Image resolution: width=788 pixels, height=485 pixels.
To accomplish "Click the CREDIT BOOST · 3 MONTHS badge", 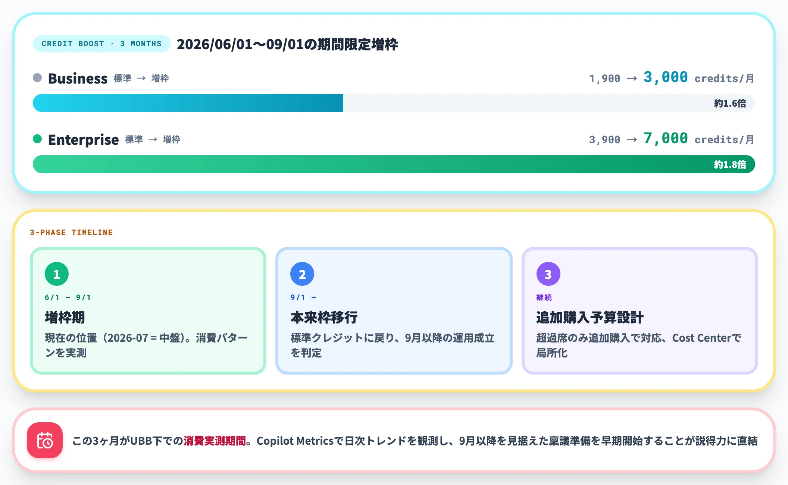I will [101, 44].
